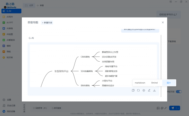Click the magic wand icon in input area
Image resolution: width=189 pixels, height=116 pixels.
pyautogui.click(x=166, y=108)
